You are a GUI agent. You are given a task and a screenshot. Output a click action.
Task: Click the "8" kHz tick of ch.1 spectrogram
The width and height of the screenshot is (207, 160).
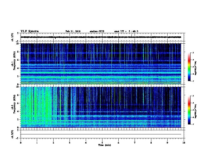[18, 52]
